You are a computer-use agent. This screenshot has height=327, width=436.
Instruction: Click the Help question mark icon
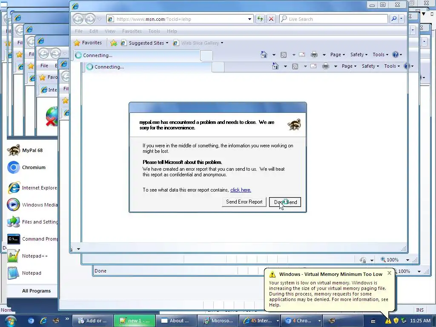click(x=396, y=54)
